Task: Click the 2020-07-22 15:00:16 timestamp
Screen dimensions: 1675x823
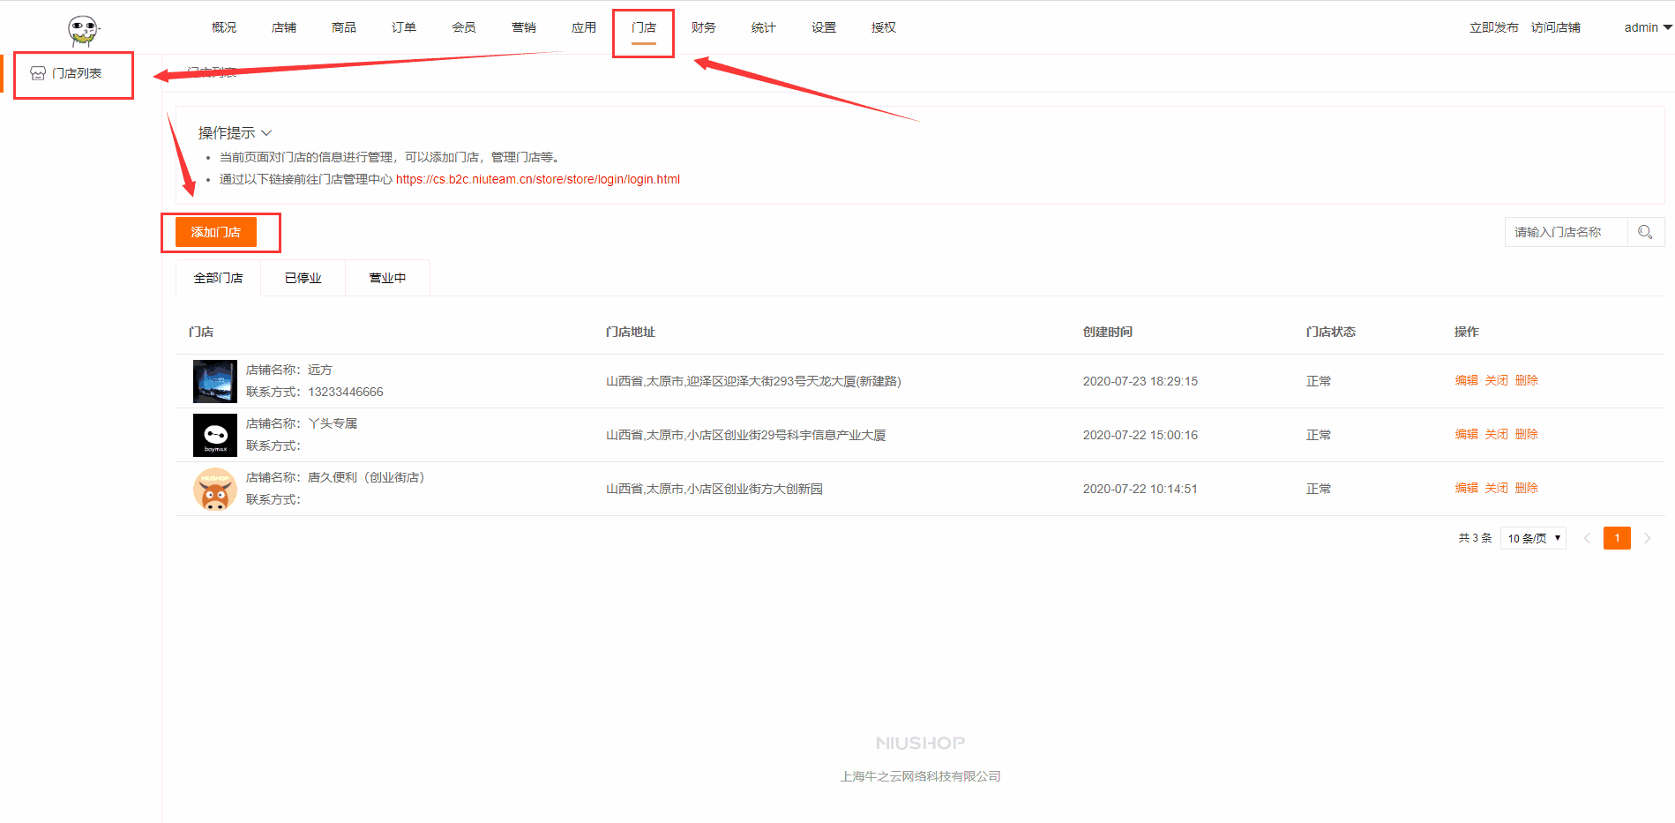Action: coord(1140,435)
